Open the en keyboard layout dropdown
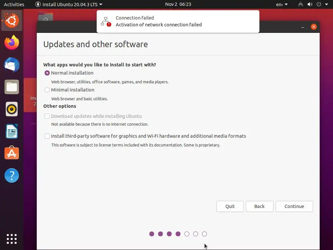Viewport: 333px width, 250px height. point(282,4)
